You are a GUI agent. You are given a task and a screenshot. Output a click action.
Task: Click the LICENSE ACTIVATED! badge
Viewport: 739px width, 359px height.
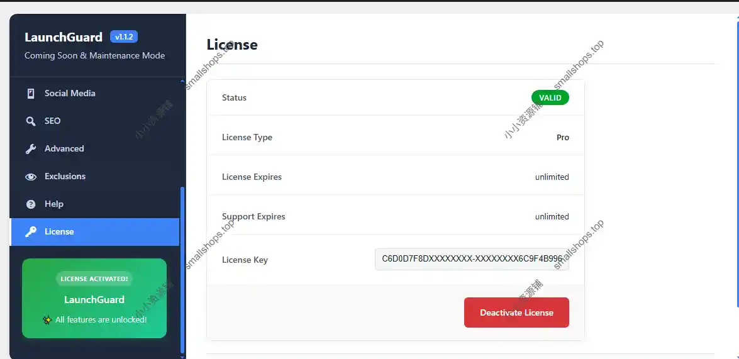(x=94, y=279)
